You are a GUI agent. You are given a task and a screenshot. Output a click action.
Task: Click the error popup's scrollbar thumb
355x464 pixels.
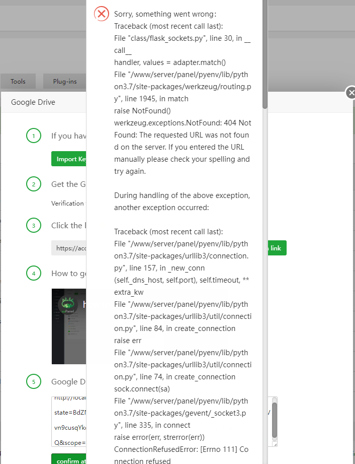click(x=265, y=55)
